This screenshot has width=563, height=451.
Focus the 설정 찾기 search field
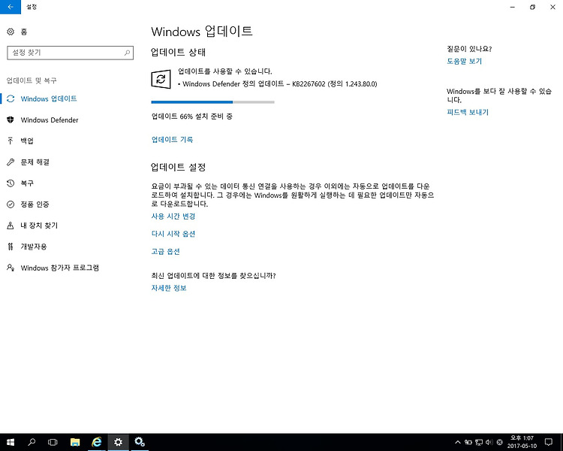click(x=70, y=53)
